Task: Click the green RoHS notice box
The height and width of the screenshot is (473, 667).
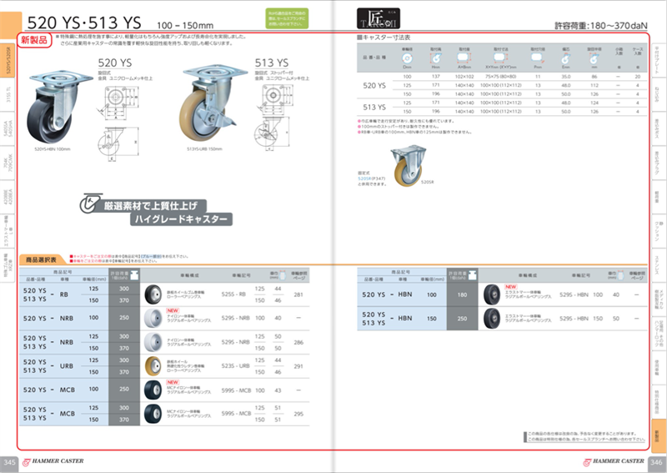Action: click(x=287, y=18)
